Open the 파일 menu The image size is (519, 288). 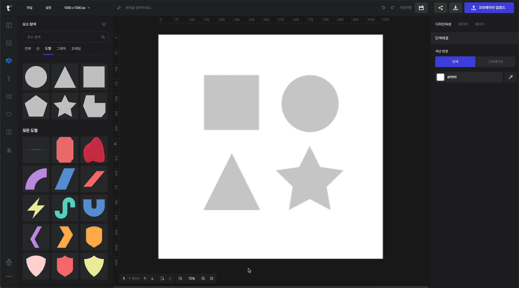(x=29, y=8)
